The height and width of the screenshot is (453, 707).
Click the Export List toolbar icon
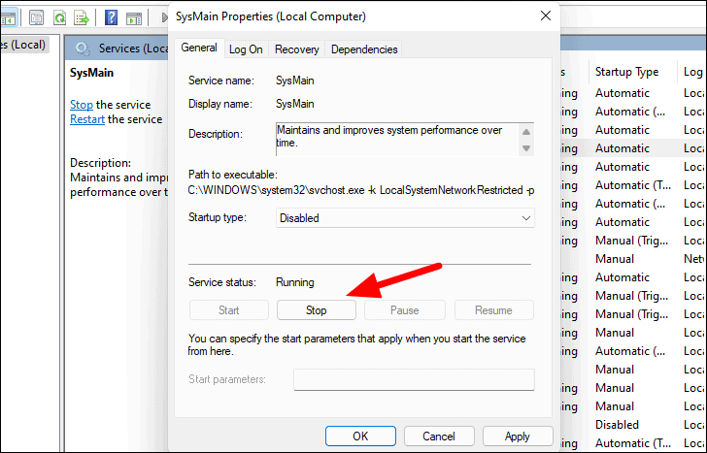[x=82, y=17]
